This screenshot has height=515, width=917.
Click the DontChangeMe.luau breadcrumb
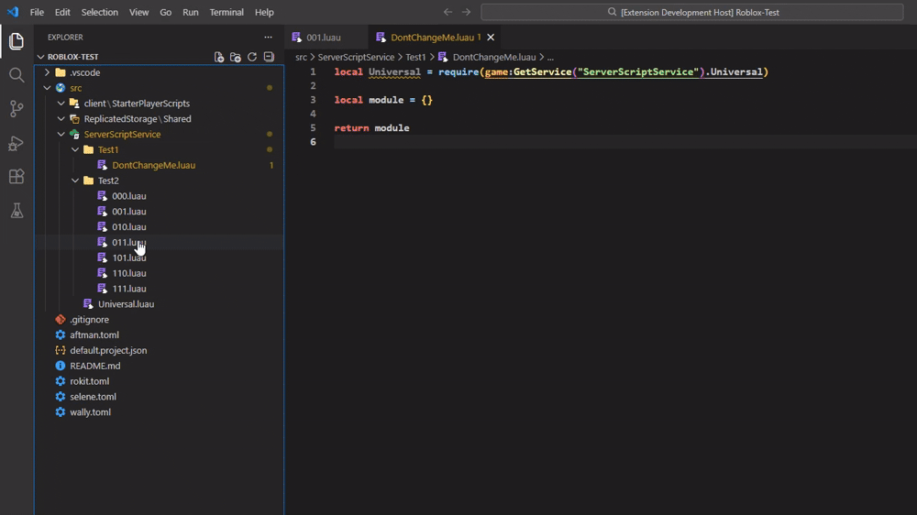[x=494, y=57]
